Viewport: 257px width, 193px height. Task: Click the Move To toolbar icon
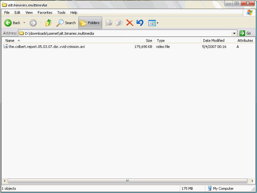109,23
